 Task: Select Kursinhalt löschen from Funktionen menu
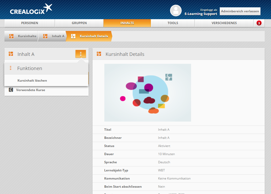click(x=32, y=80)
